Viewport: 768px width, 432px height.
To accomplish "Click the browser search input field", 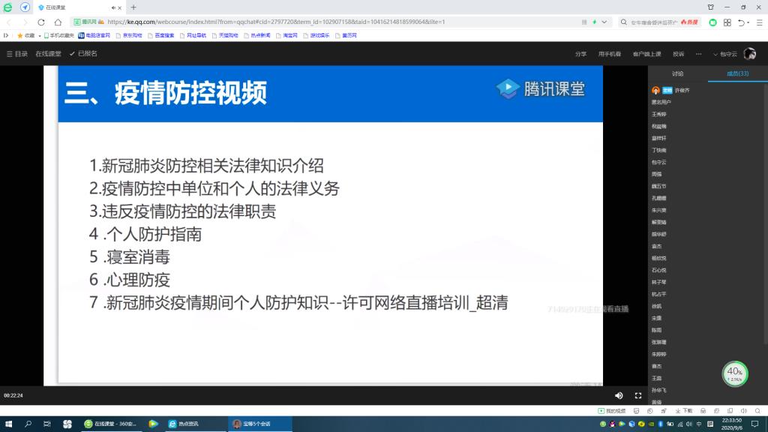I will point(652,22).
